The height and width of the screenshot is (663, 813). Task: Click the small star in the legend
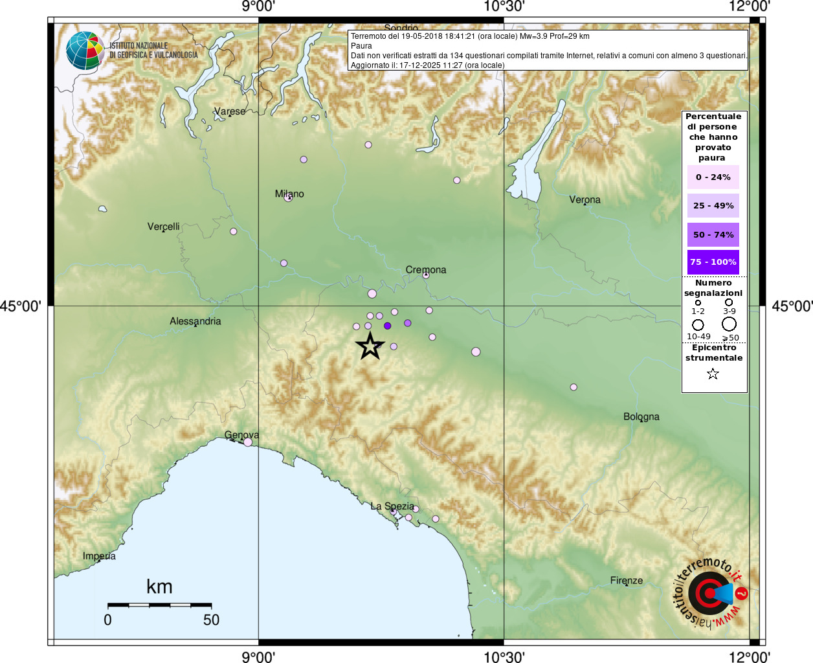click(713, 374)
